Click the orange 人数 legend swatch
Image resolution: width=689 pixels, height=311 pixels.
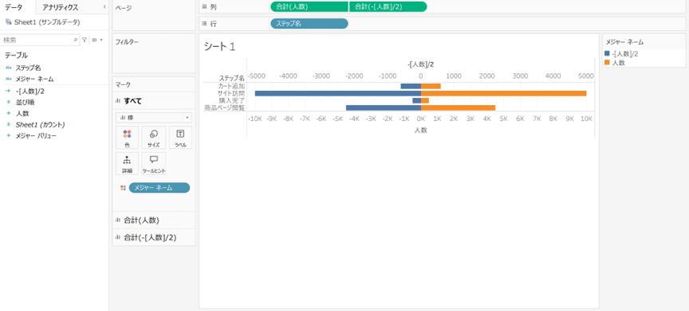point(608,63)
